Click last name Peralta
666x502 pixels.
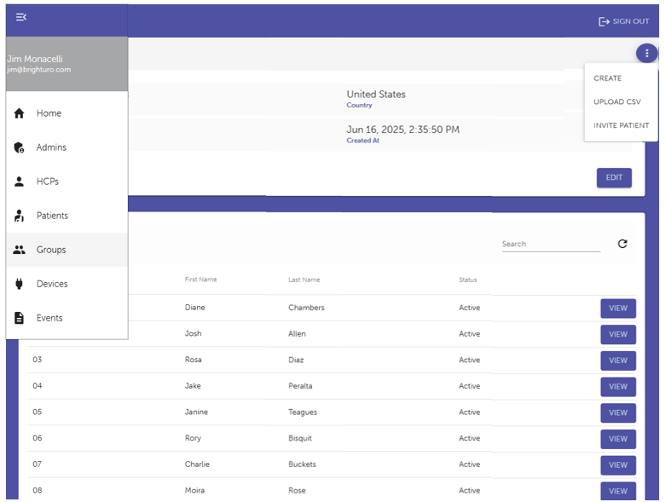tap(300, 386)
